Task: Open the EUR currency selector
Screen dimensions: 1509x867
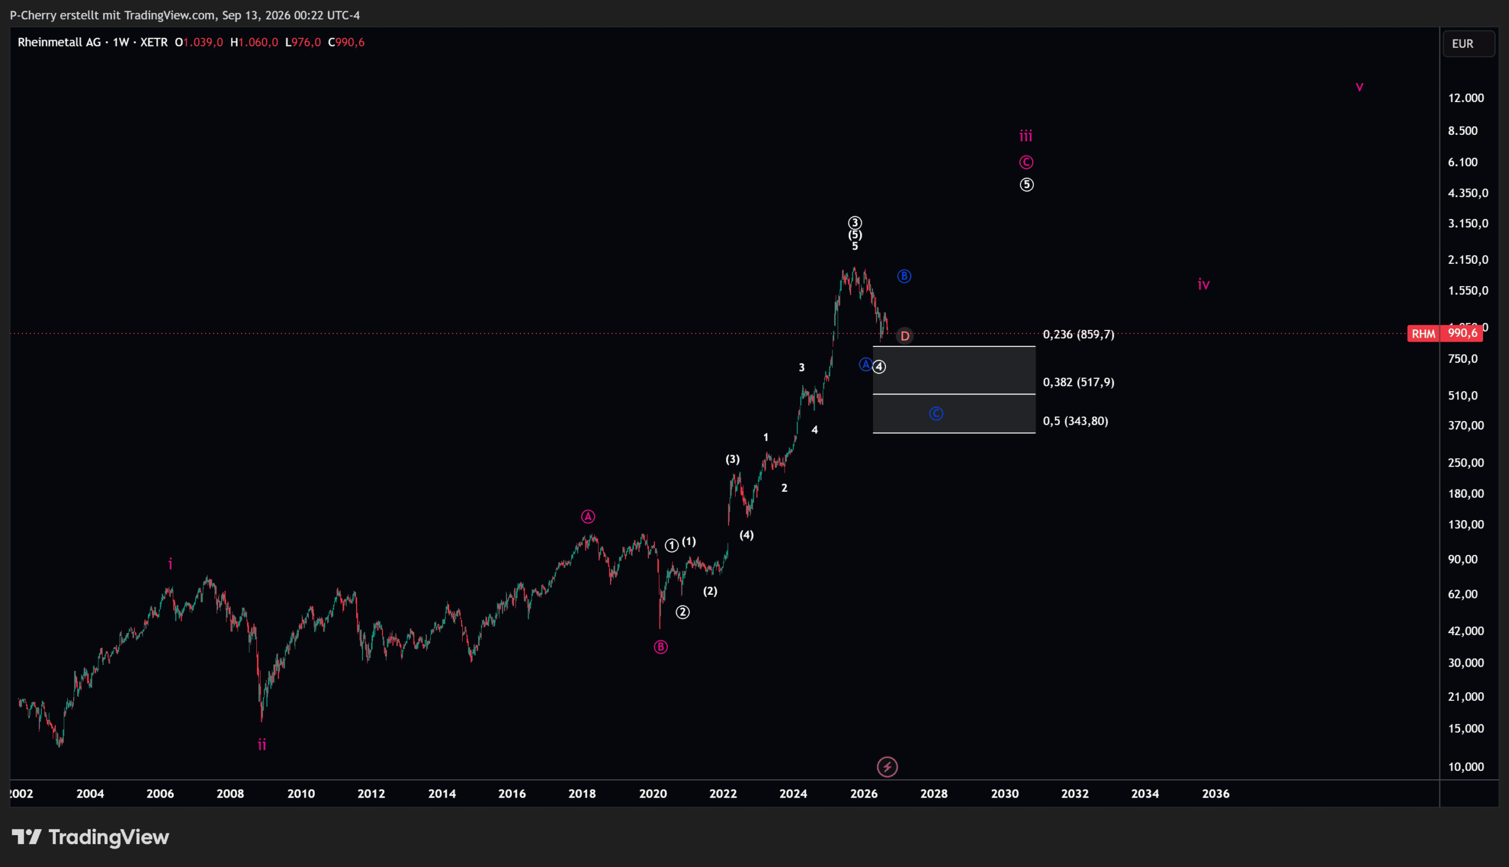Action: [x=1468, y=44]
